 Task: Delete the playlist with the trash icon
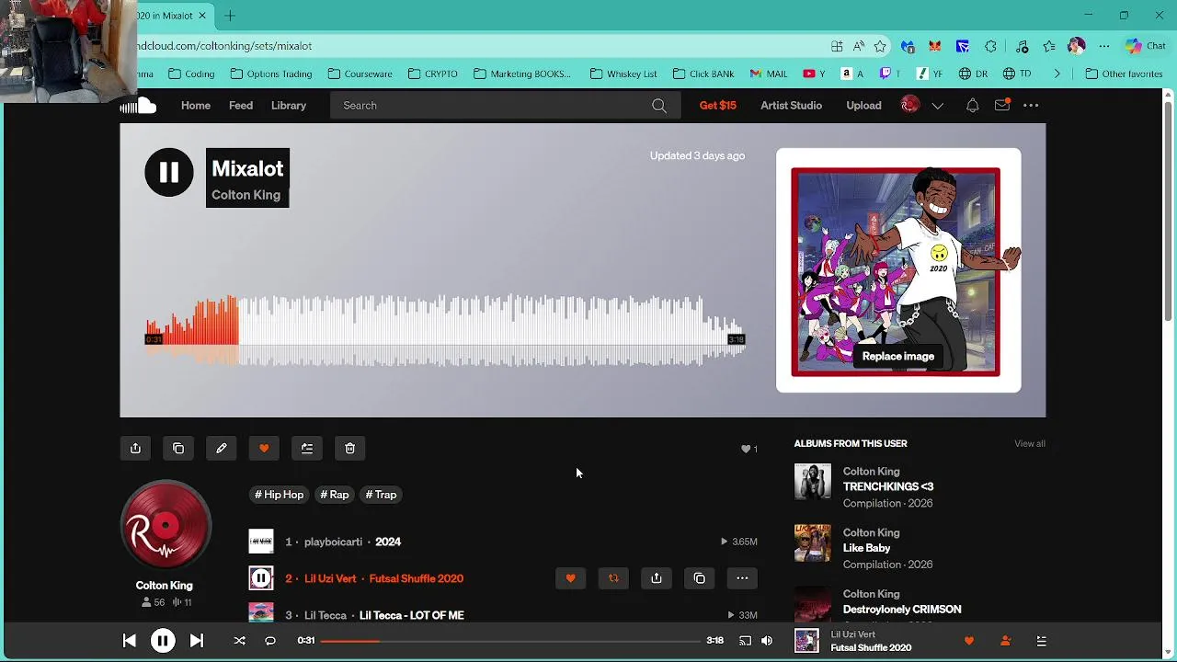(350, 449)
